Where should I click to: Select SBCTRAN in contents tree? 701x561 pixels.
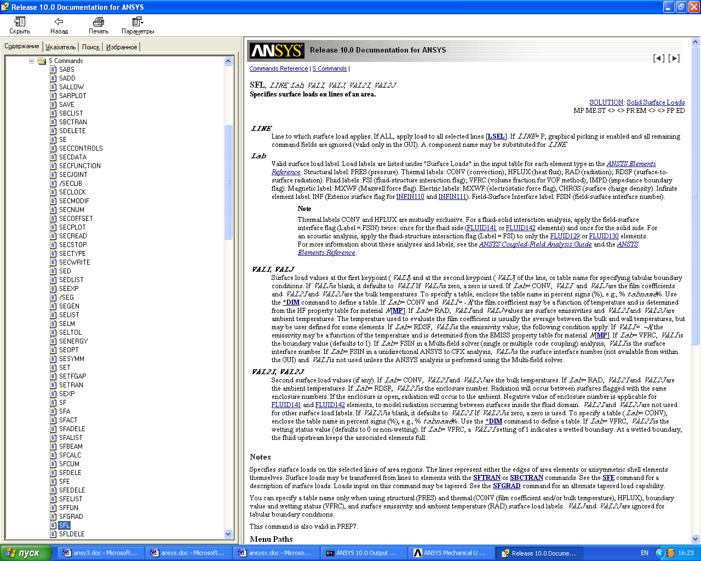73,122
